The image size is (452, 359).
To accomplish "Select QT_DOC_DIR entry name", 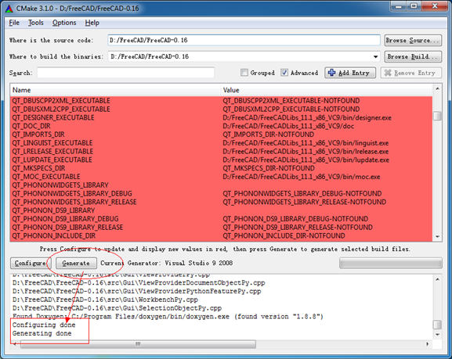I will [x=31, y=126].
